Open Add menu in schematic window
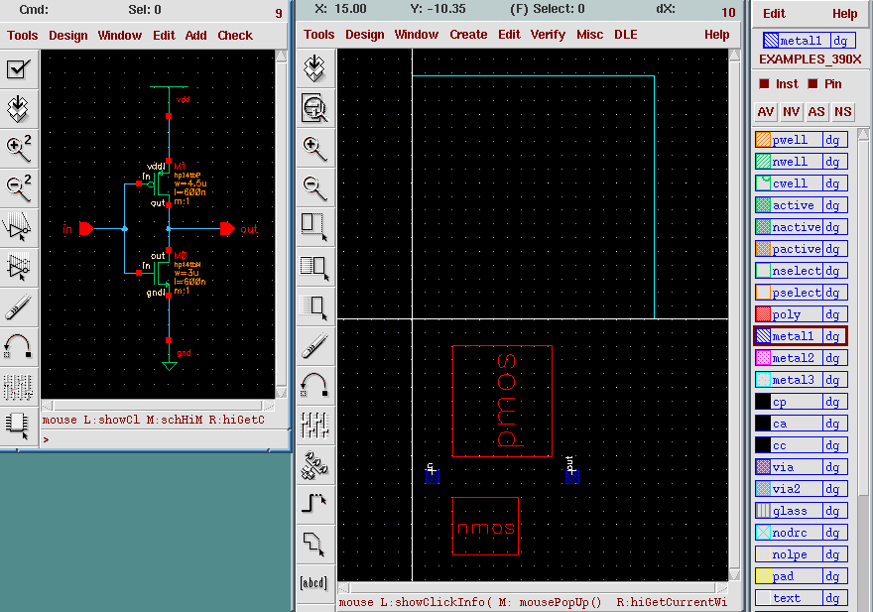Image resolution: width=873 pixels, height=612 pixels. coord(196,36)
